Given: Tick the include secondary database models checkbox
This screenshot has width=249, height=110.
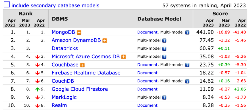Looking at the screenshot, I should click(7, 5).
